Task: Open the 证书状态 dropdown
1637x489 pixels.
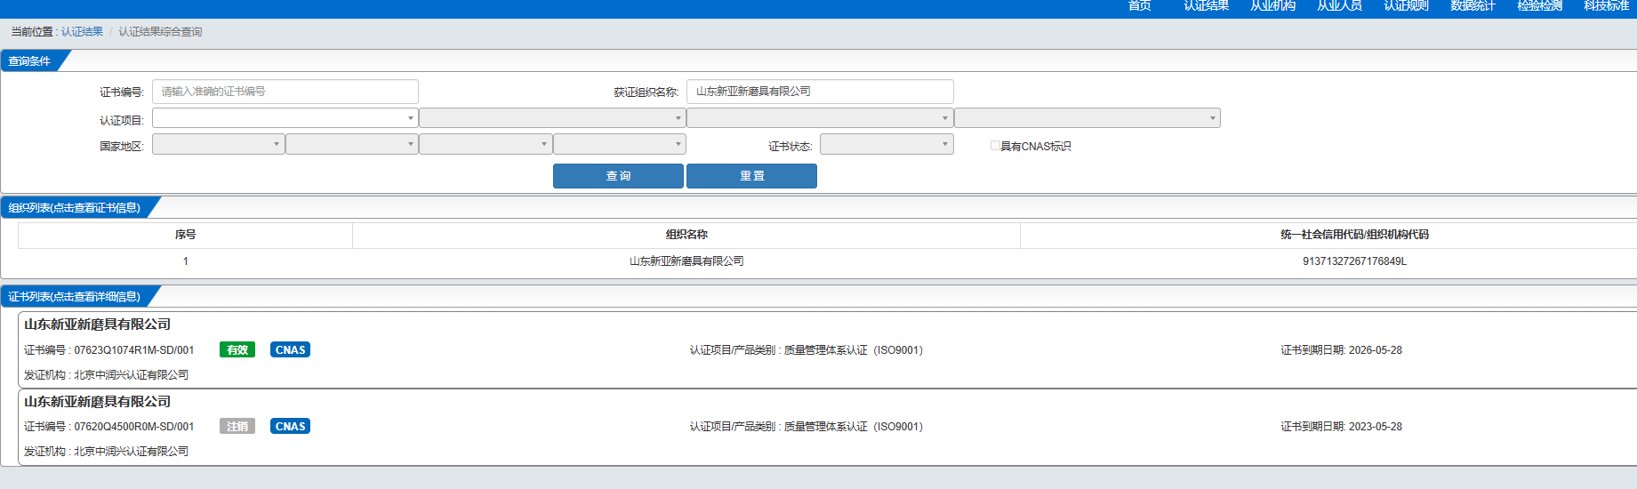Action: click(887, 144)
